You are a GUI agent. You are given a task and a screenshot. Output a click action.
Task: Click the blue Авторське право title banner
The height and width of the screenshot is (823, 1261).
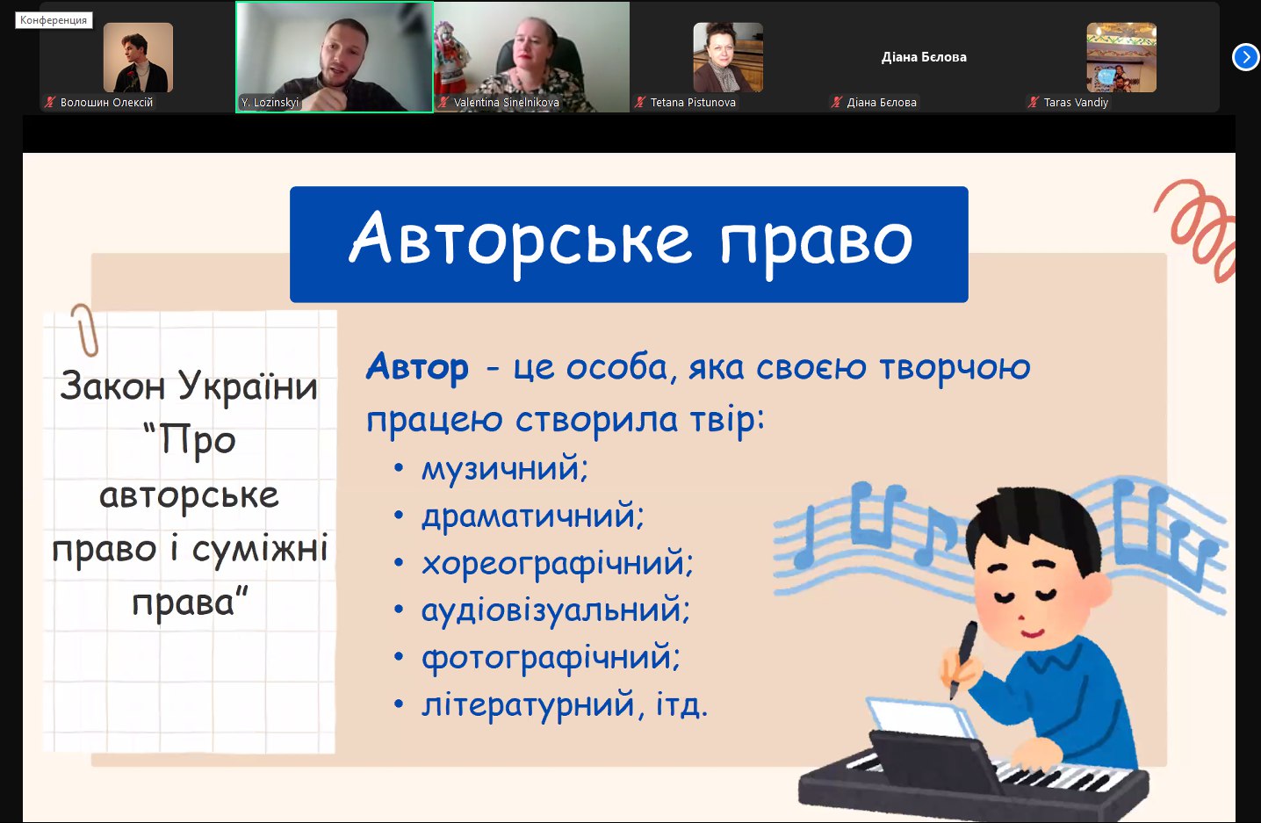[x=629, y=243]
